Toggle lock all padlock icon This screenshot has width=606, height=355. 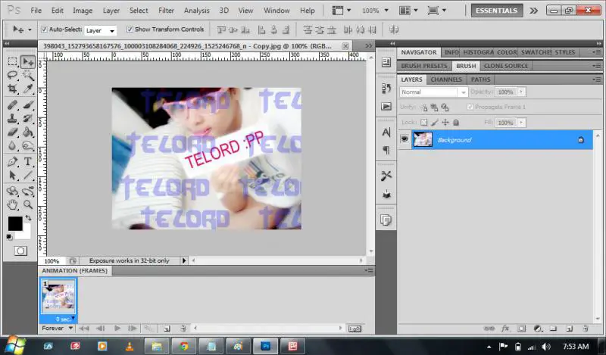[456, 123]
